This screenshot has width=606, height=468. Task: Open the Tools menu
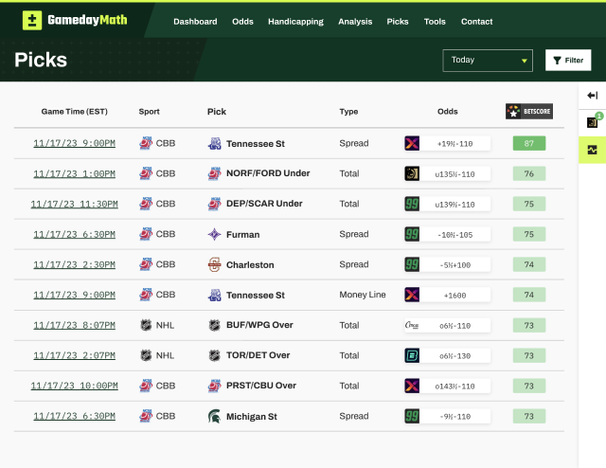coord(435,22)
